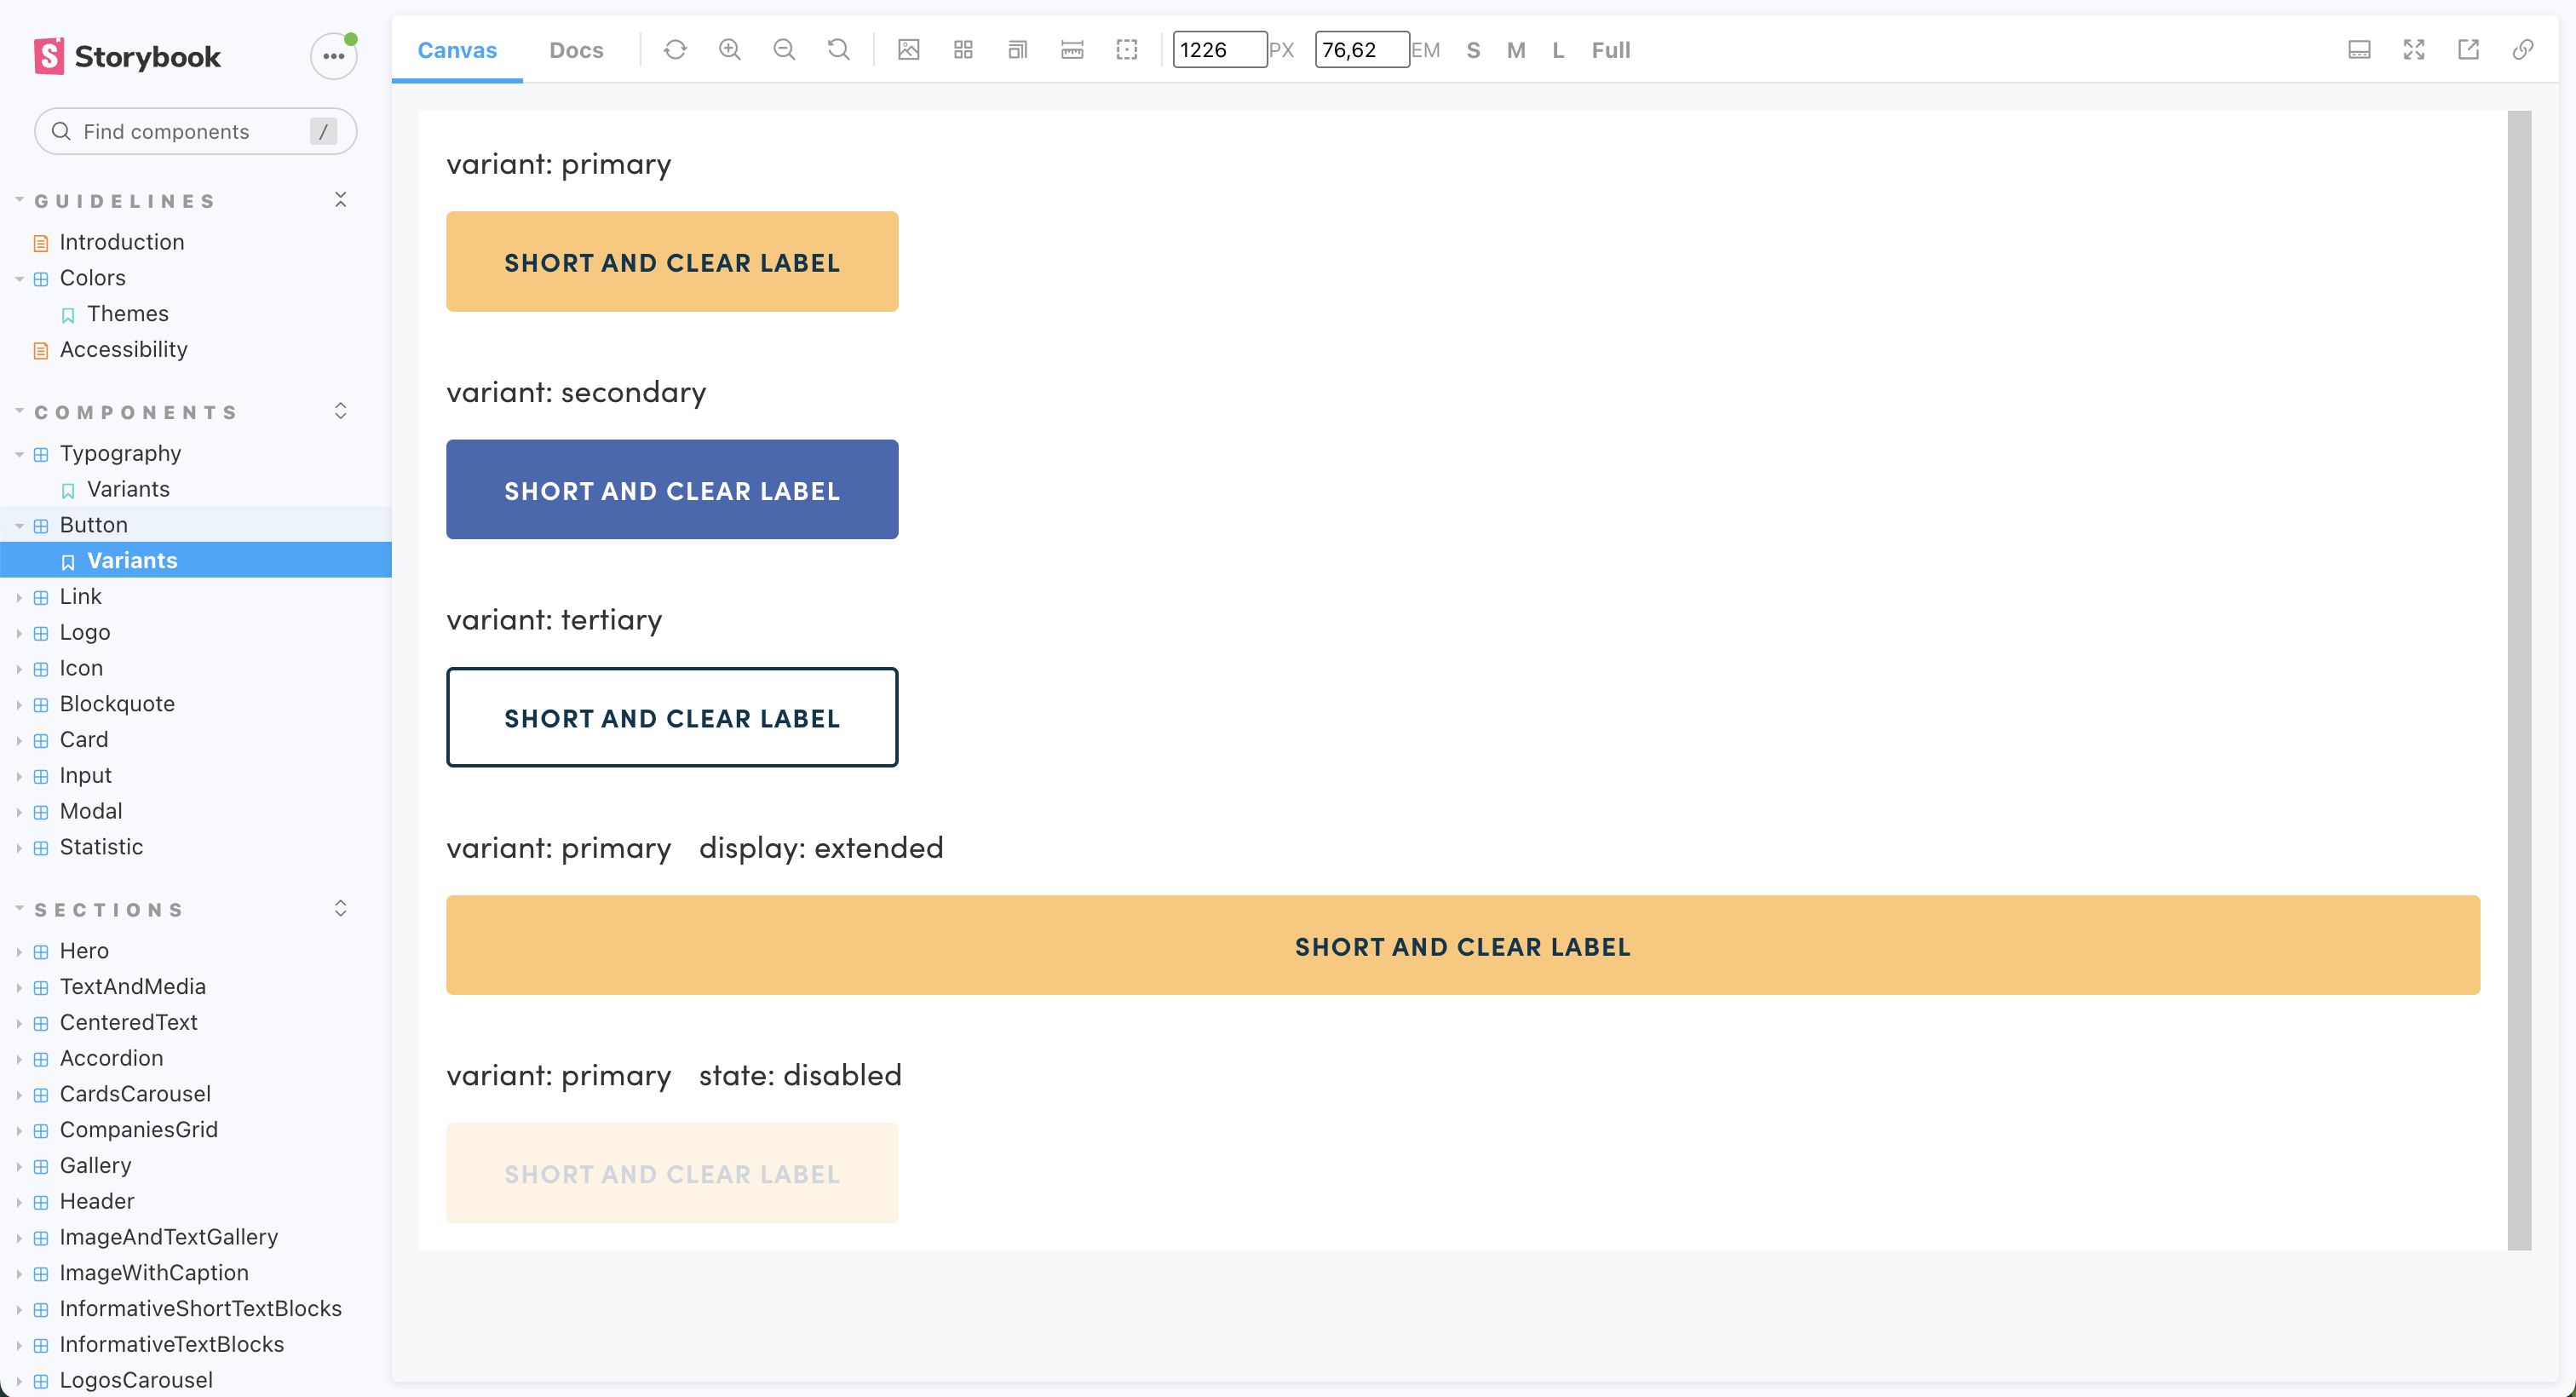Screen dimensions: 2576x1397
Task: Open the CardsCarousel section
Action: [135, 1094]
